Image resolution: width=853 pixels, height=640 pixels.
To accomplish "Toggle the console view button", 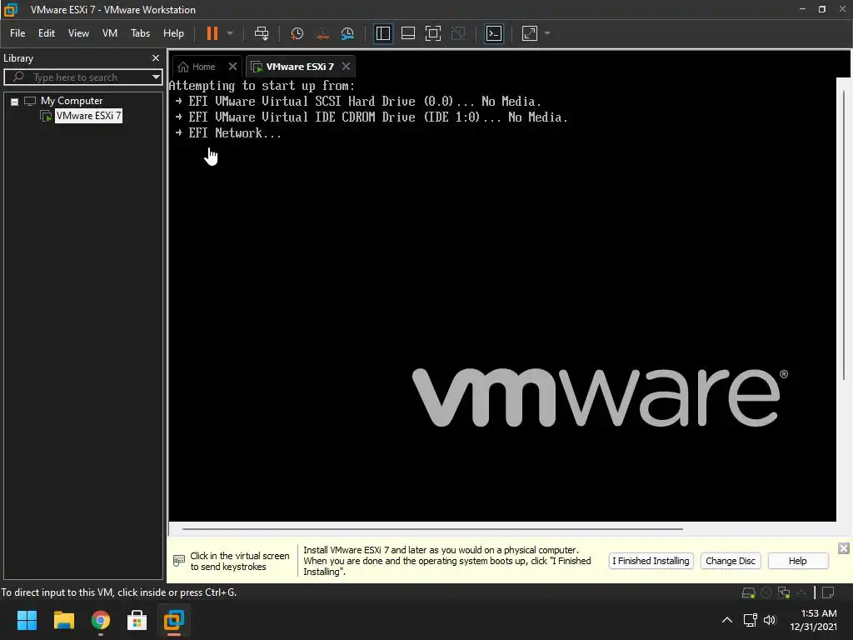I will pyautogui.click(x=494, y=33).
